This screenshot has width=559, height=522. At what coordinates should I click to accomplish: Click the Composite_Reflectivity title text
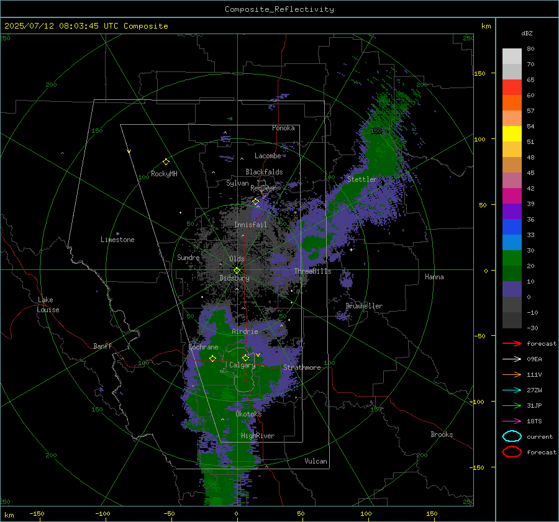(279, 9)
